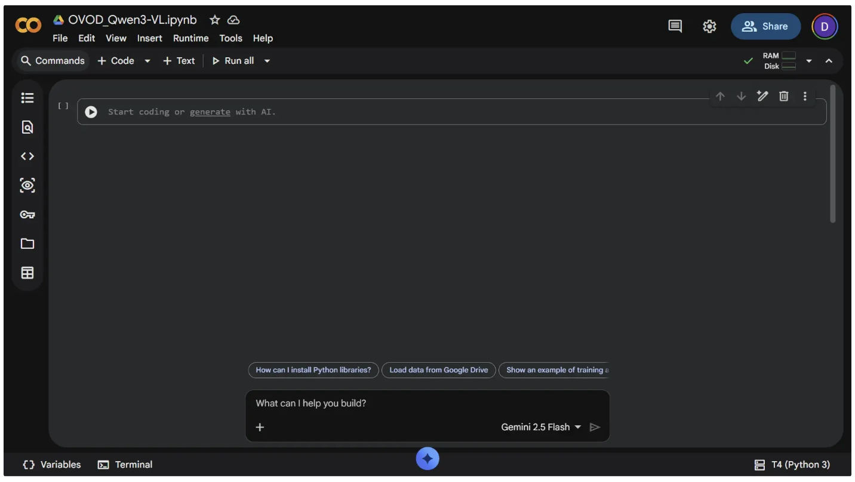Expand the runtime connection options dropdown
The height and width of the screenshot is (482, 855).
pos(809,61)
